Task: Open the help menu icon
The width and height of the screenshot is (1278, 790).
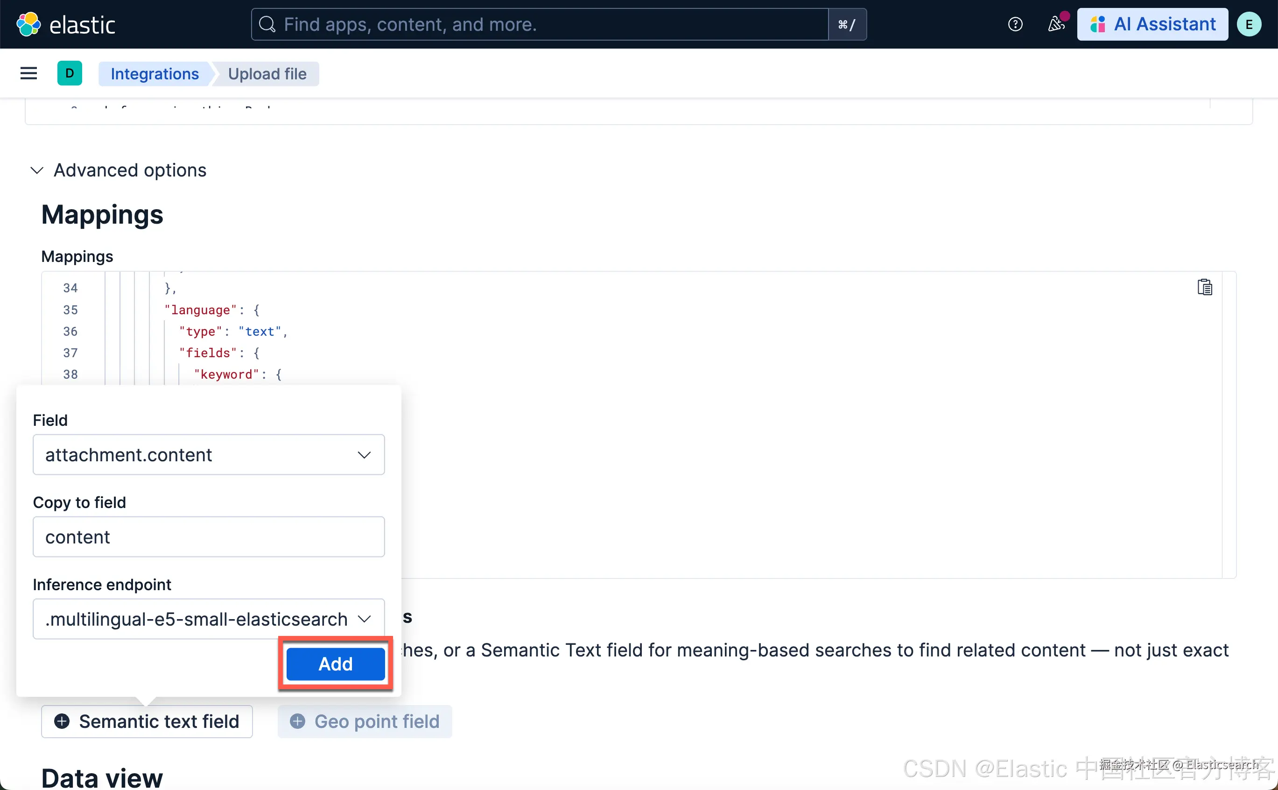Action: (1015, 24)
